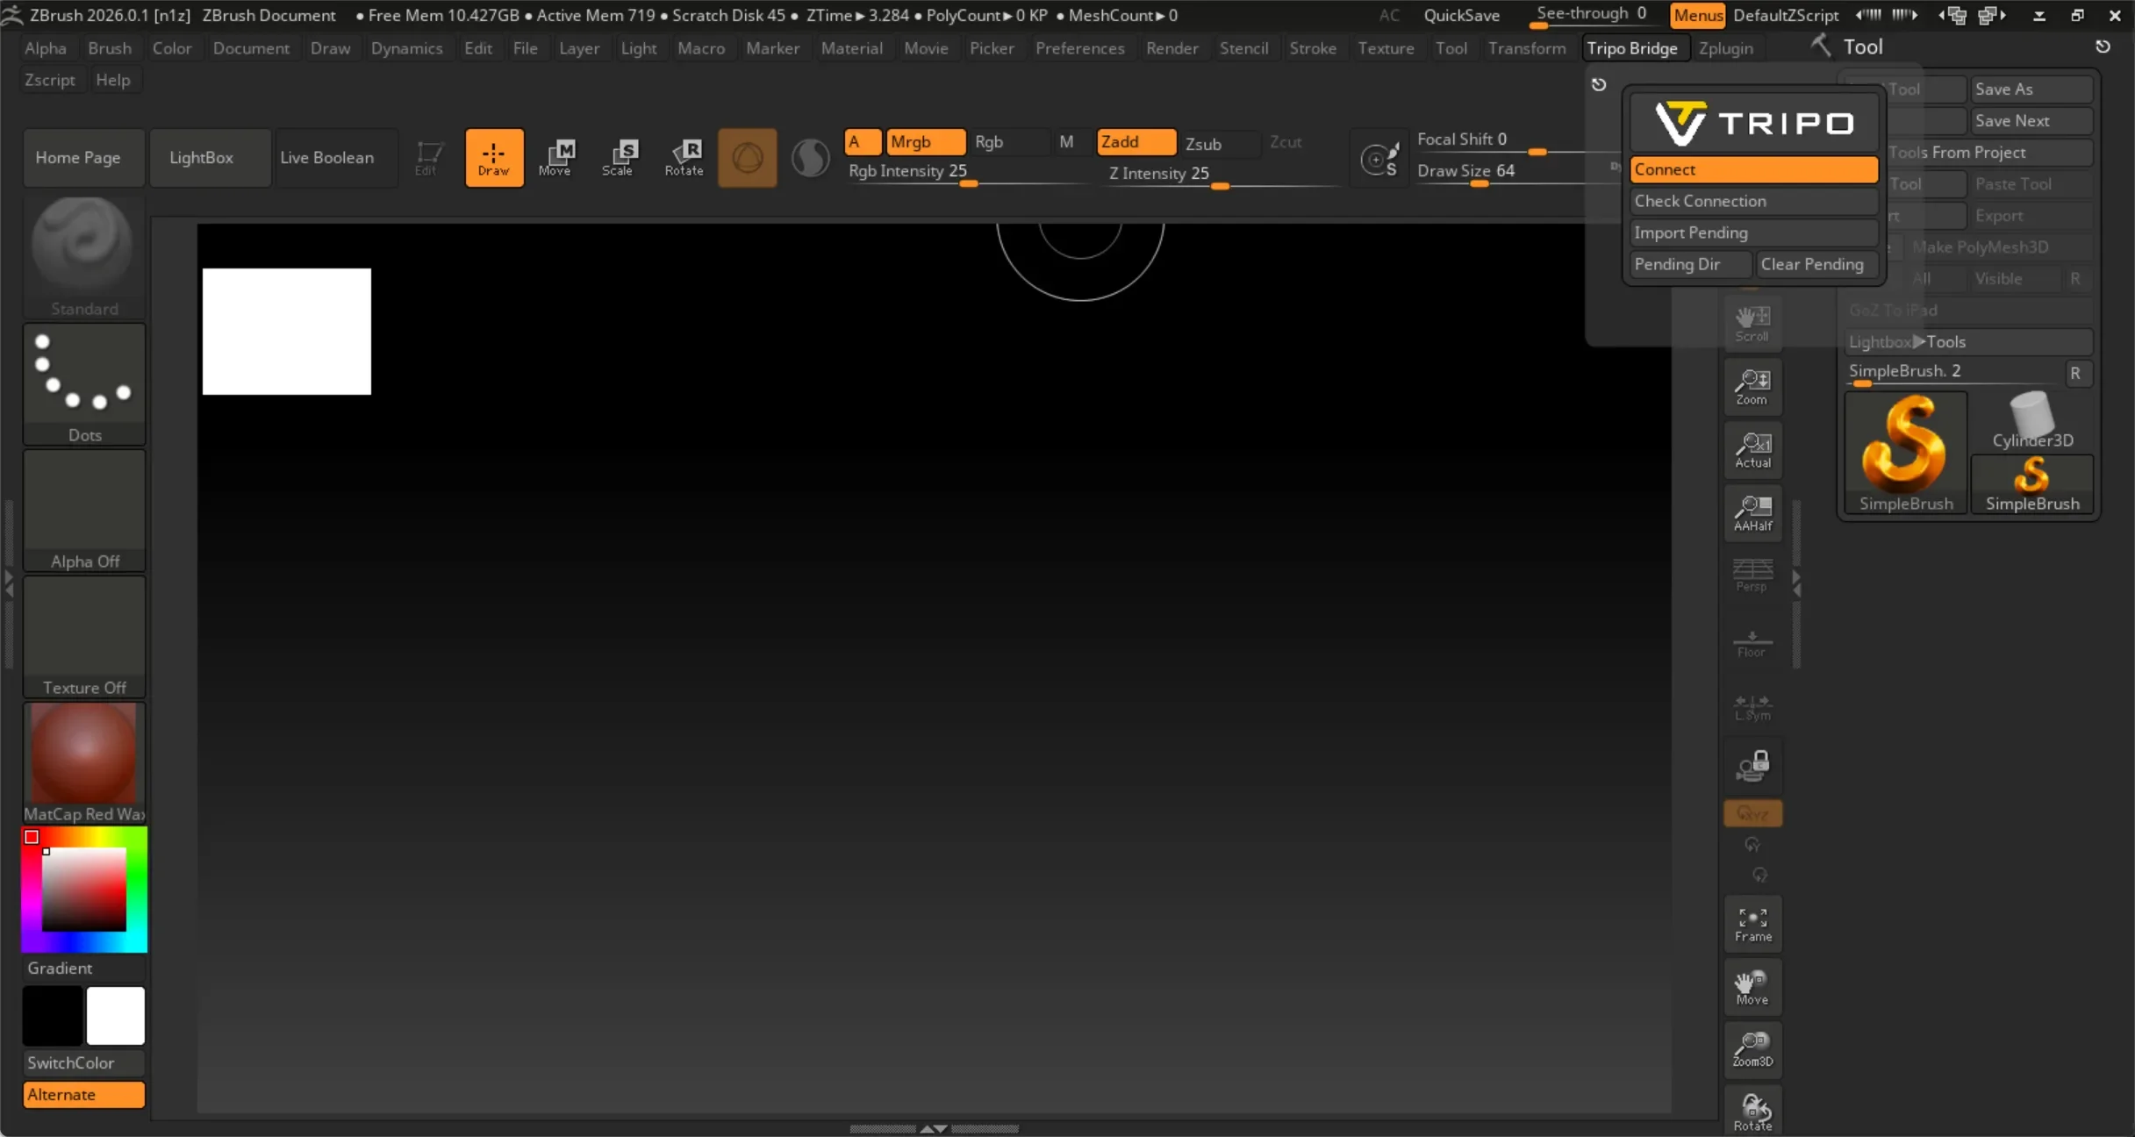Click the Z Intensity slider
The width and height of the screenshot is (2135, 1137).
pos(1220,175)
